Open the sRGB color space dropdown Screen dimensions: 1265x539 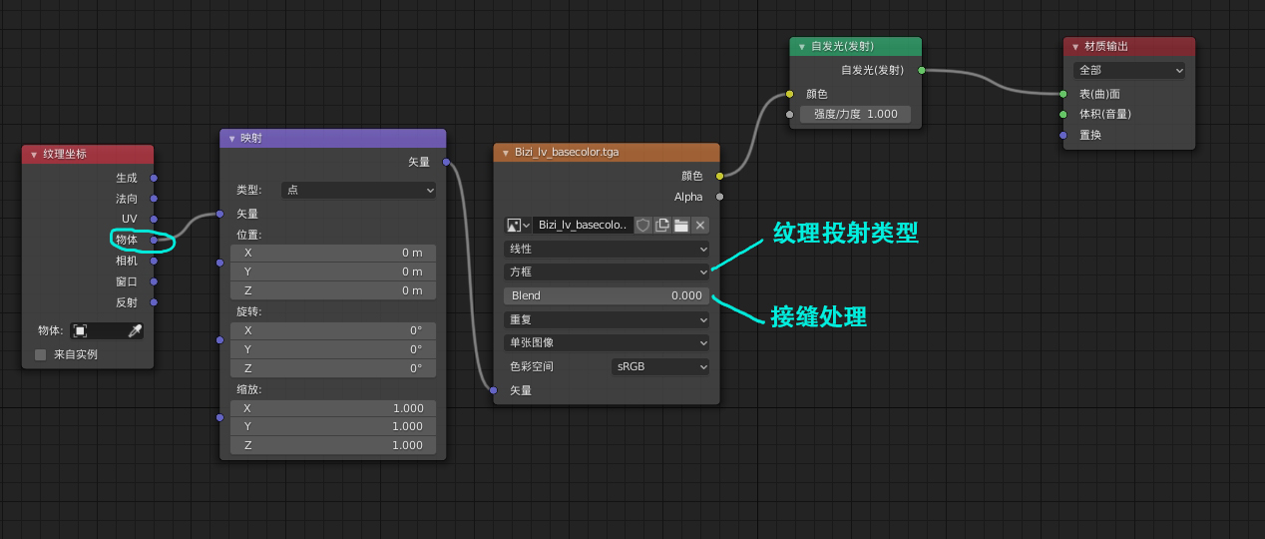click(x=660, y=366)
